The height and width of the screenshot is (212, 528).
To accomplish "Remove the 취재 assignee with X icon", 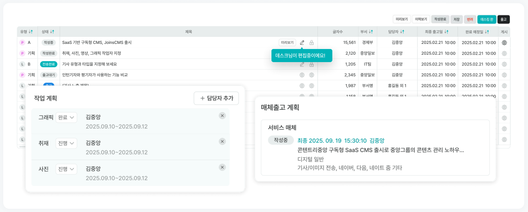I will pyautogui.click(x=222, y=141).
